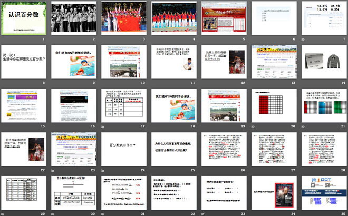Image resolution: width=348 pixels, height=216 pixels.
Task: Select slide 5 red website screenshot
Action: (224, 18)
